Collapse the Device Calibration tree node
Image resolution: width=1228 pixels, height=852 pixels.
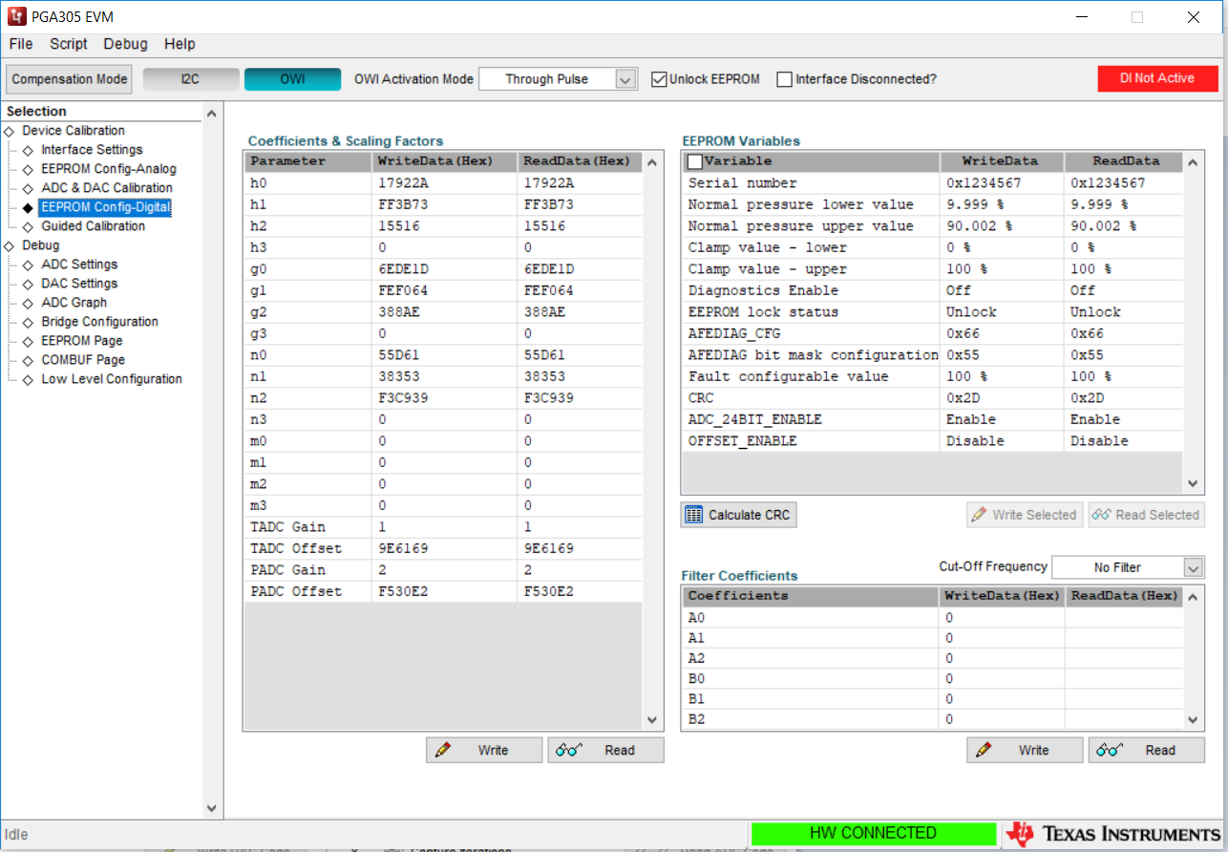coord(10,131)
